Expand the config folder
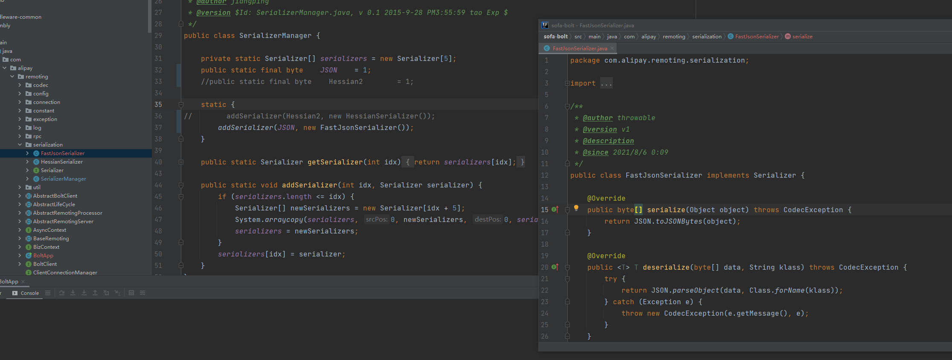 pyautogui.click(x=20, y=94)
